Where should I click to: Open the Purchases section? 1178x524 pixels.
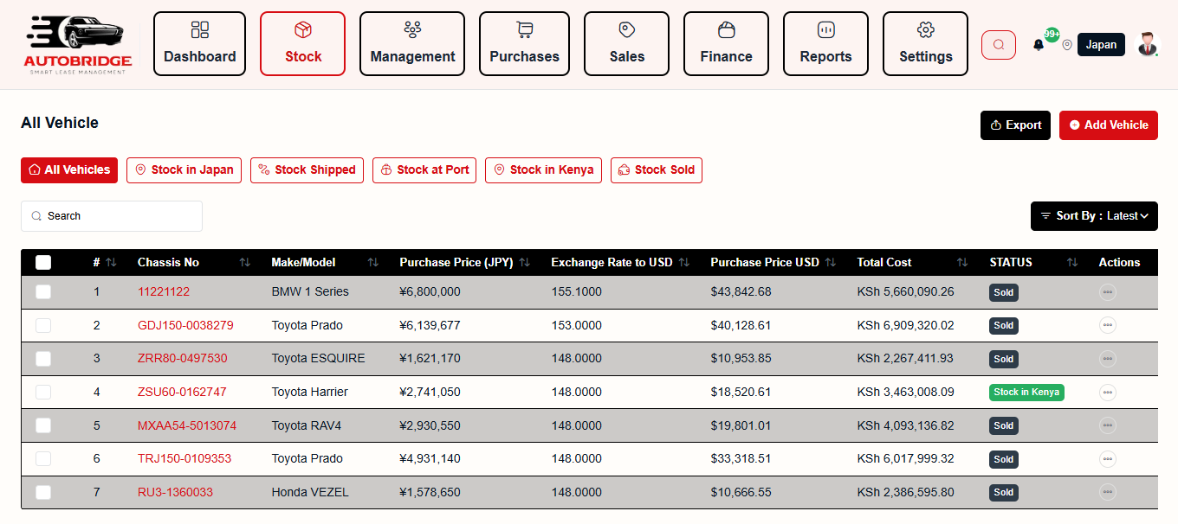[524, 44]
